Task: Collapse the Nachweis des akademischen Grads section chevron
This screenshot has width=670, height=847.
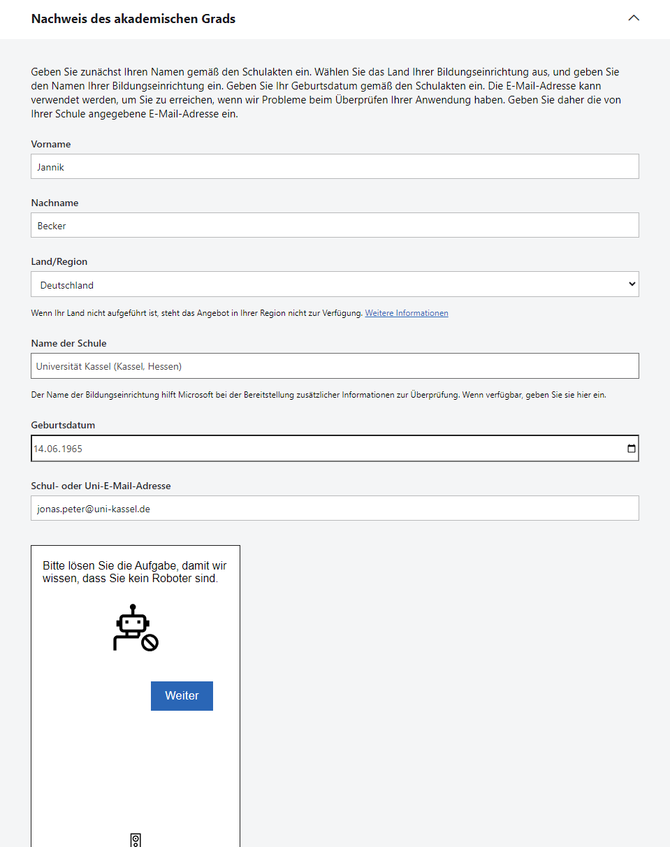Action: pos(634,18)
